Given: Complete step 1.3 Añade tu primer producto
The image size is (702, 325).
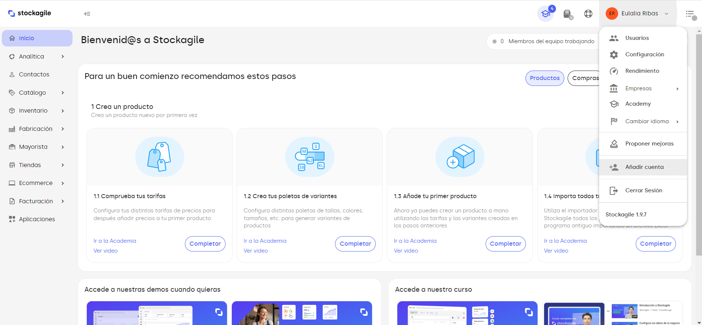Looking at the screenshot, I should click(x=505, y=244).
